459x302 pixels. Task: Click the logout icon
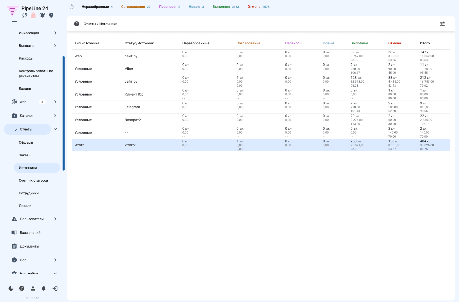click(x=55, y=288)
